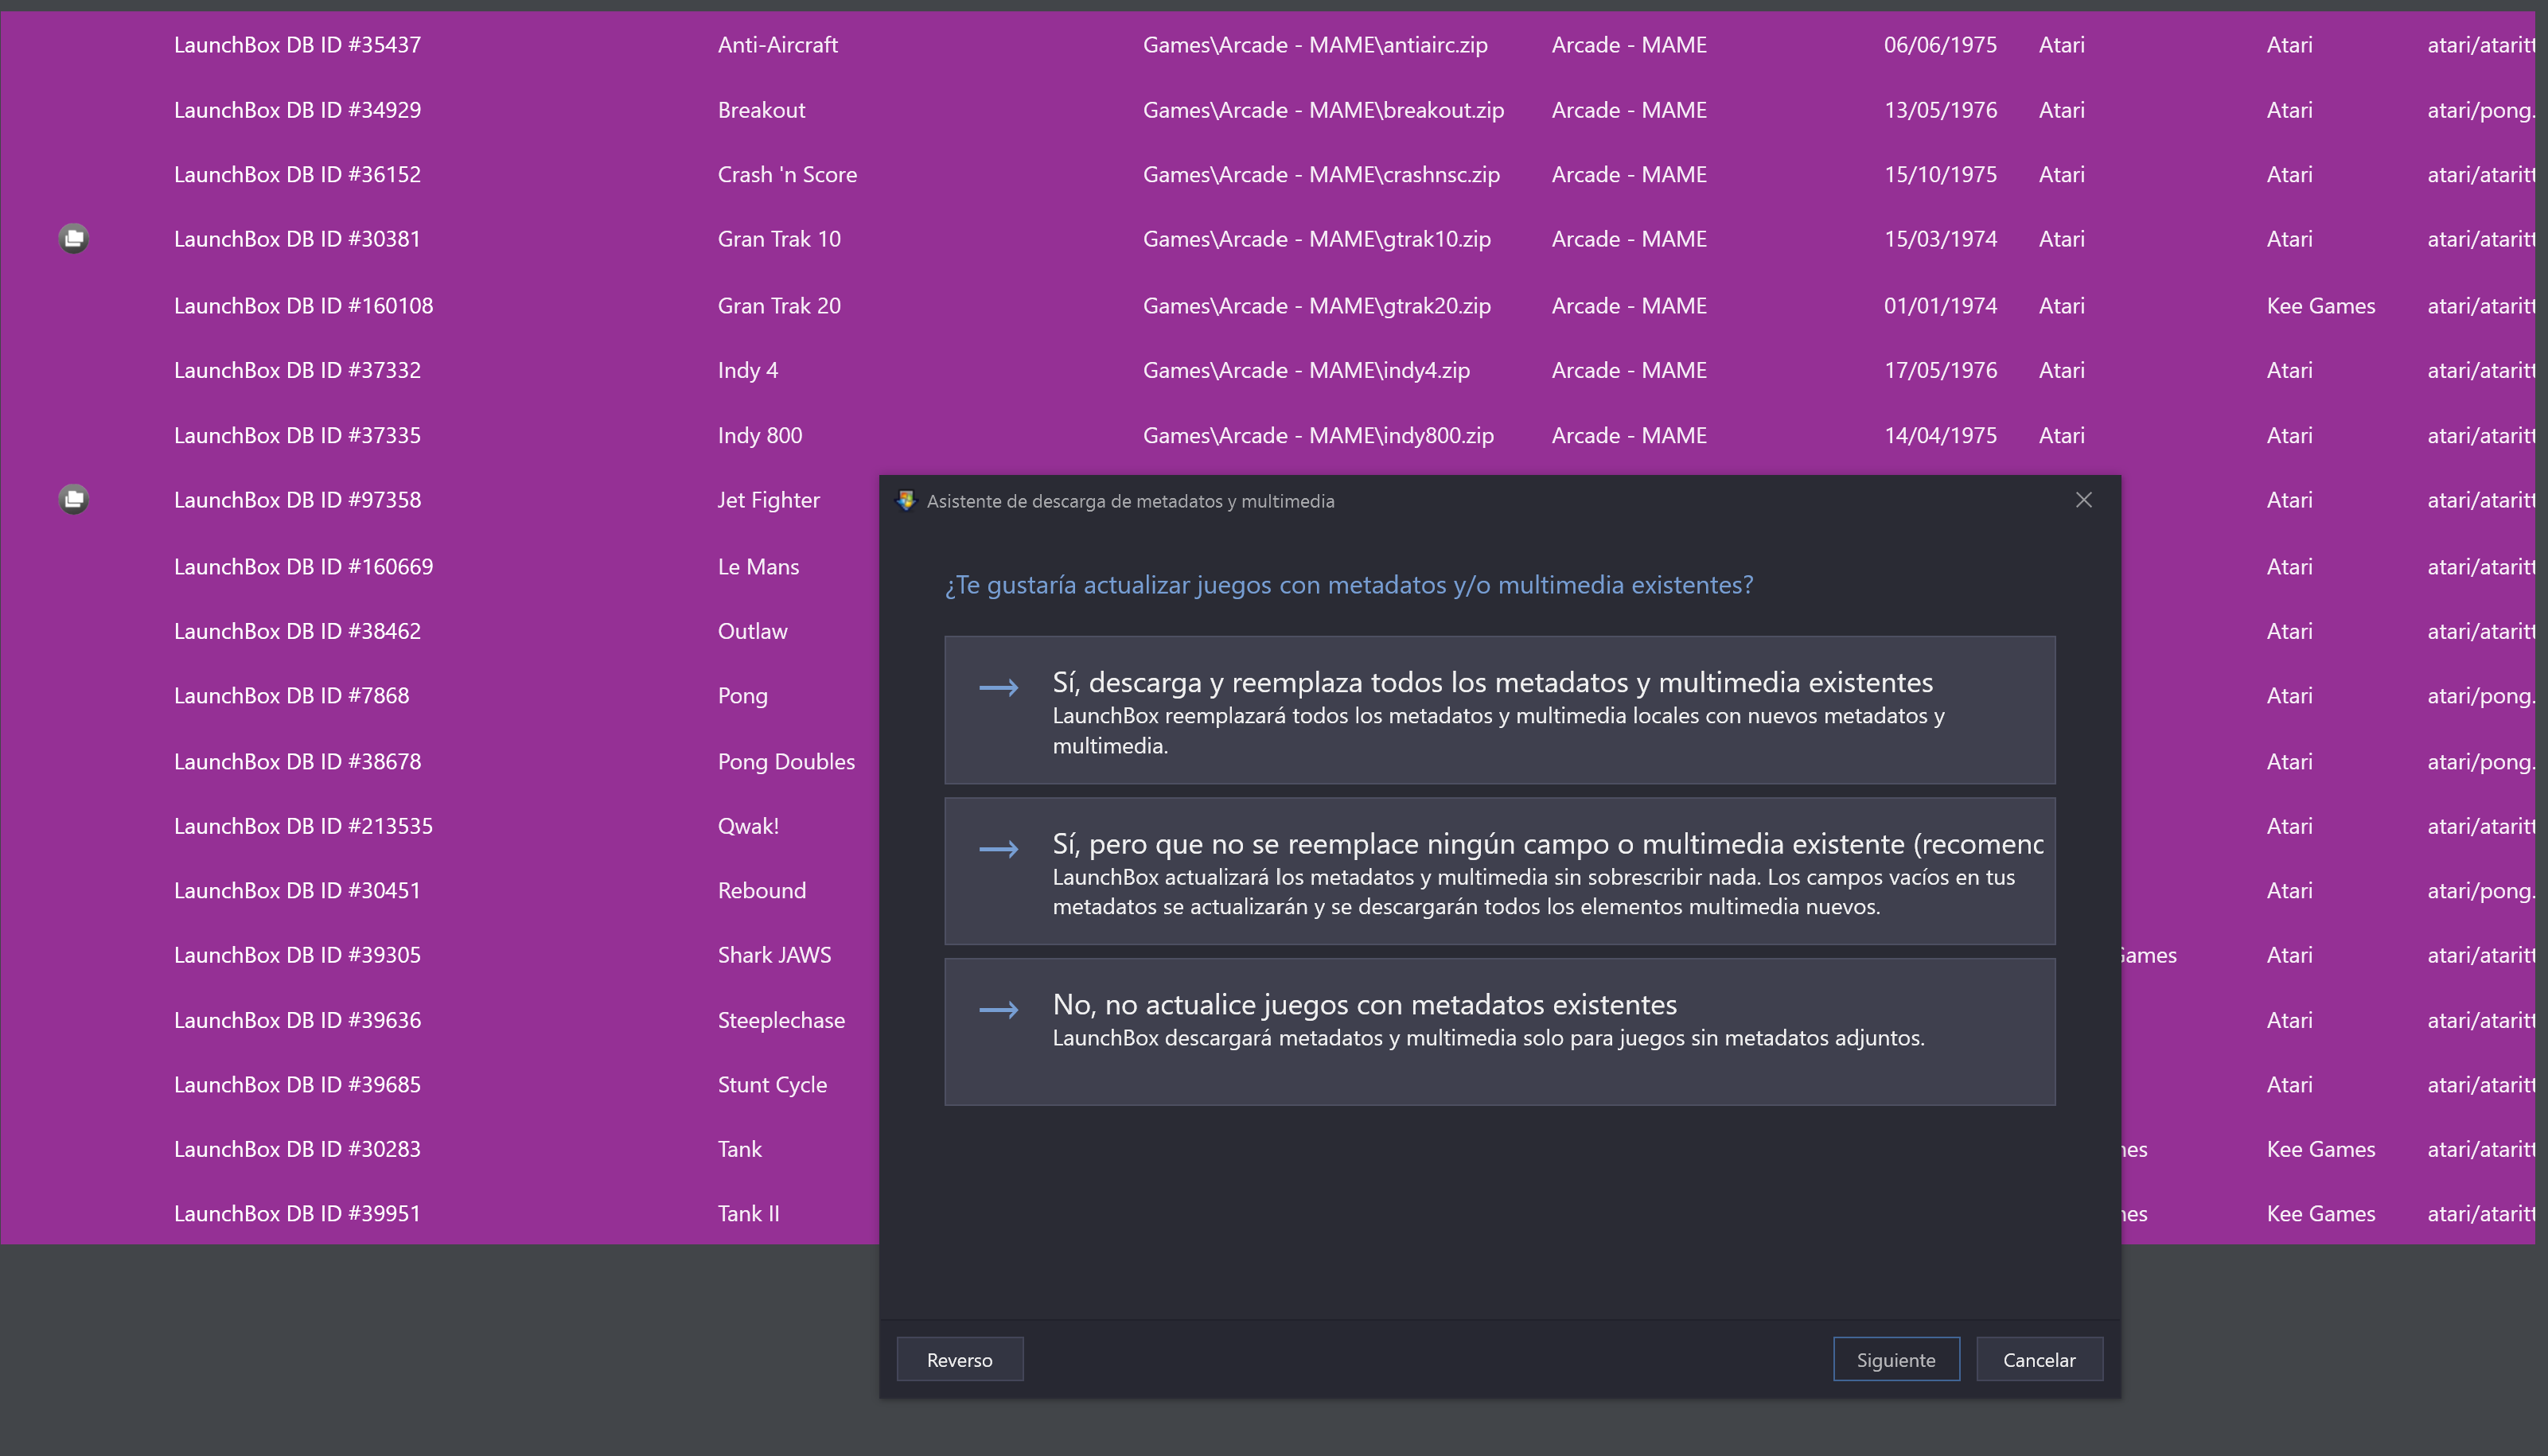Click the path Games\Arcade - MAME\indy800.zip
Screen dimensions: 2548x1456
coord(1318,435)
